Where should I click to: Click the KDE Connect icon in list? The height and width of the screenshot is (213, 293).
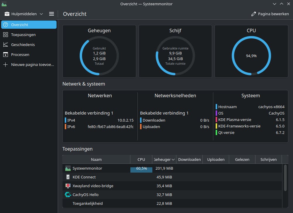coord(68,177)
